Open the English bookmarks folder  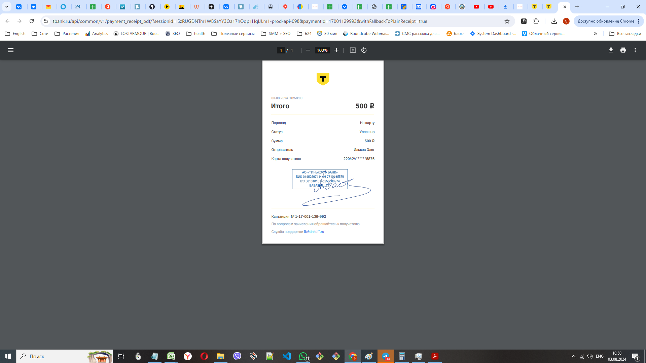click(x=15, y=34)
